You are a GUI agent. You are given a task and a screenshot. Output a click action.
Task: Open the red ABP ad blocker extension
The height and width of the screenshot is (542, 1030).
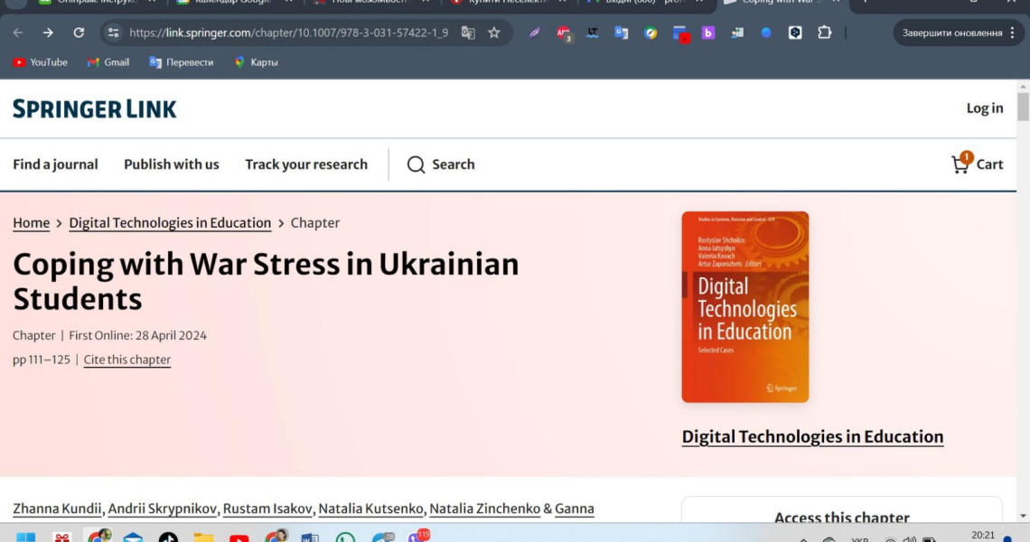point(564,33)
